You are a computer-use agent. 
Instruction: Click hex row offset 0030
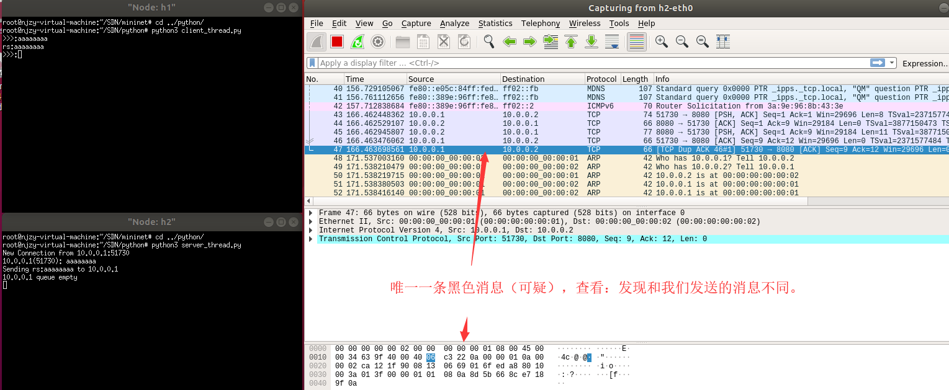pyautogui.click(x=317, y=374)
